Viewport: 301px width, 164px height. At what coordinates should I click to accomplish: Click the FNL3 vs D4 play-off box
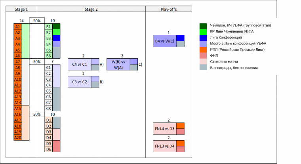[x=164, y=146]
